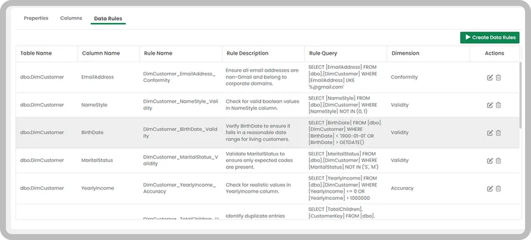
Task: Click rule name DimCustomer_MaritalStatus_Validity
Action: (181, 160)
